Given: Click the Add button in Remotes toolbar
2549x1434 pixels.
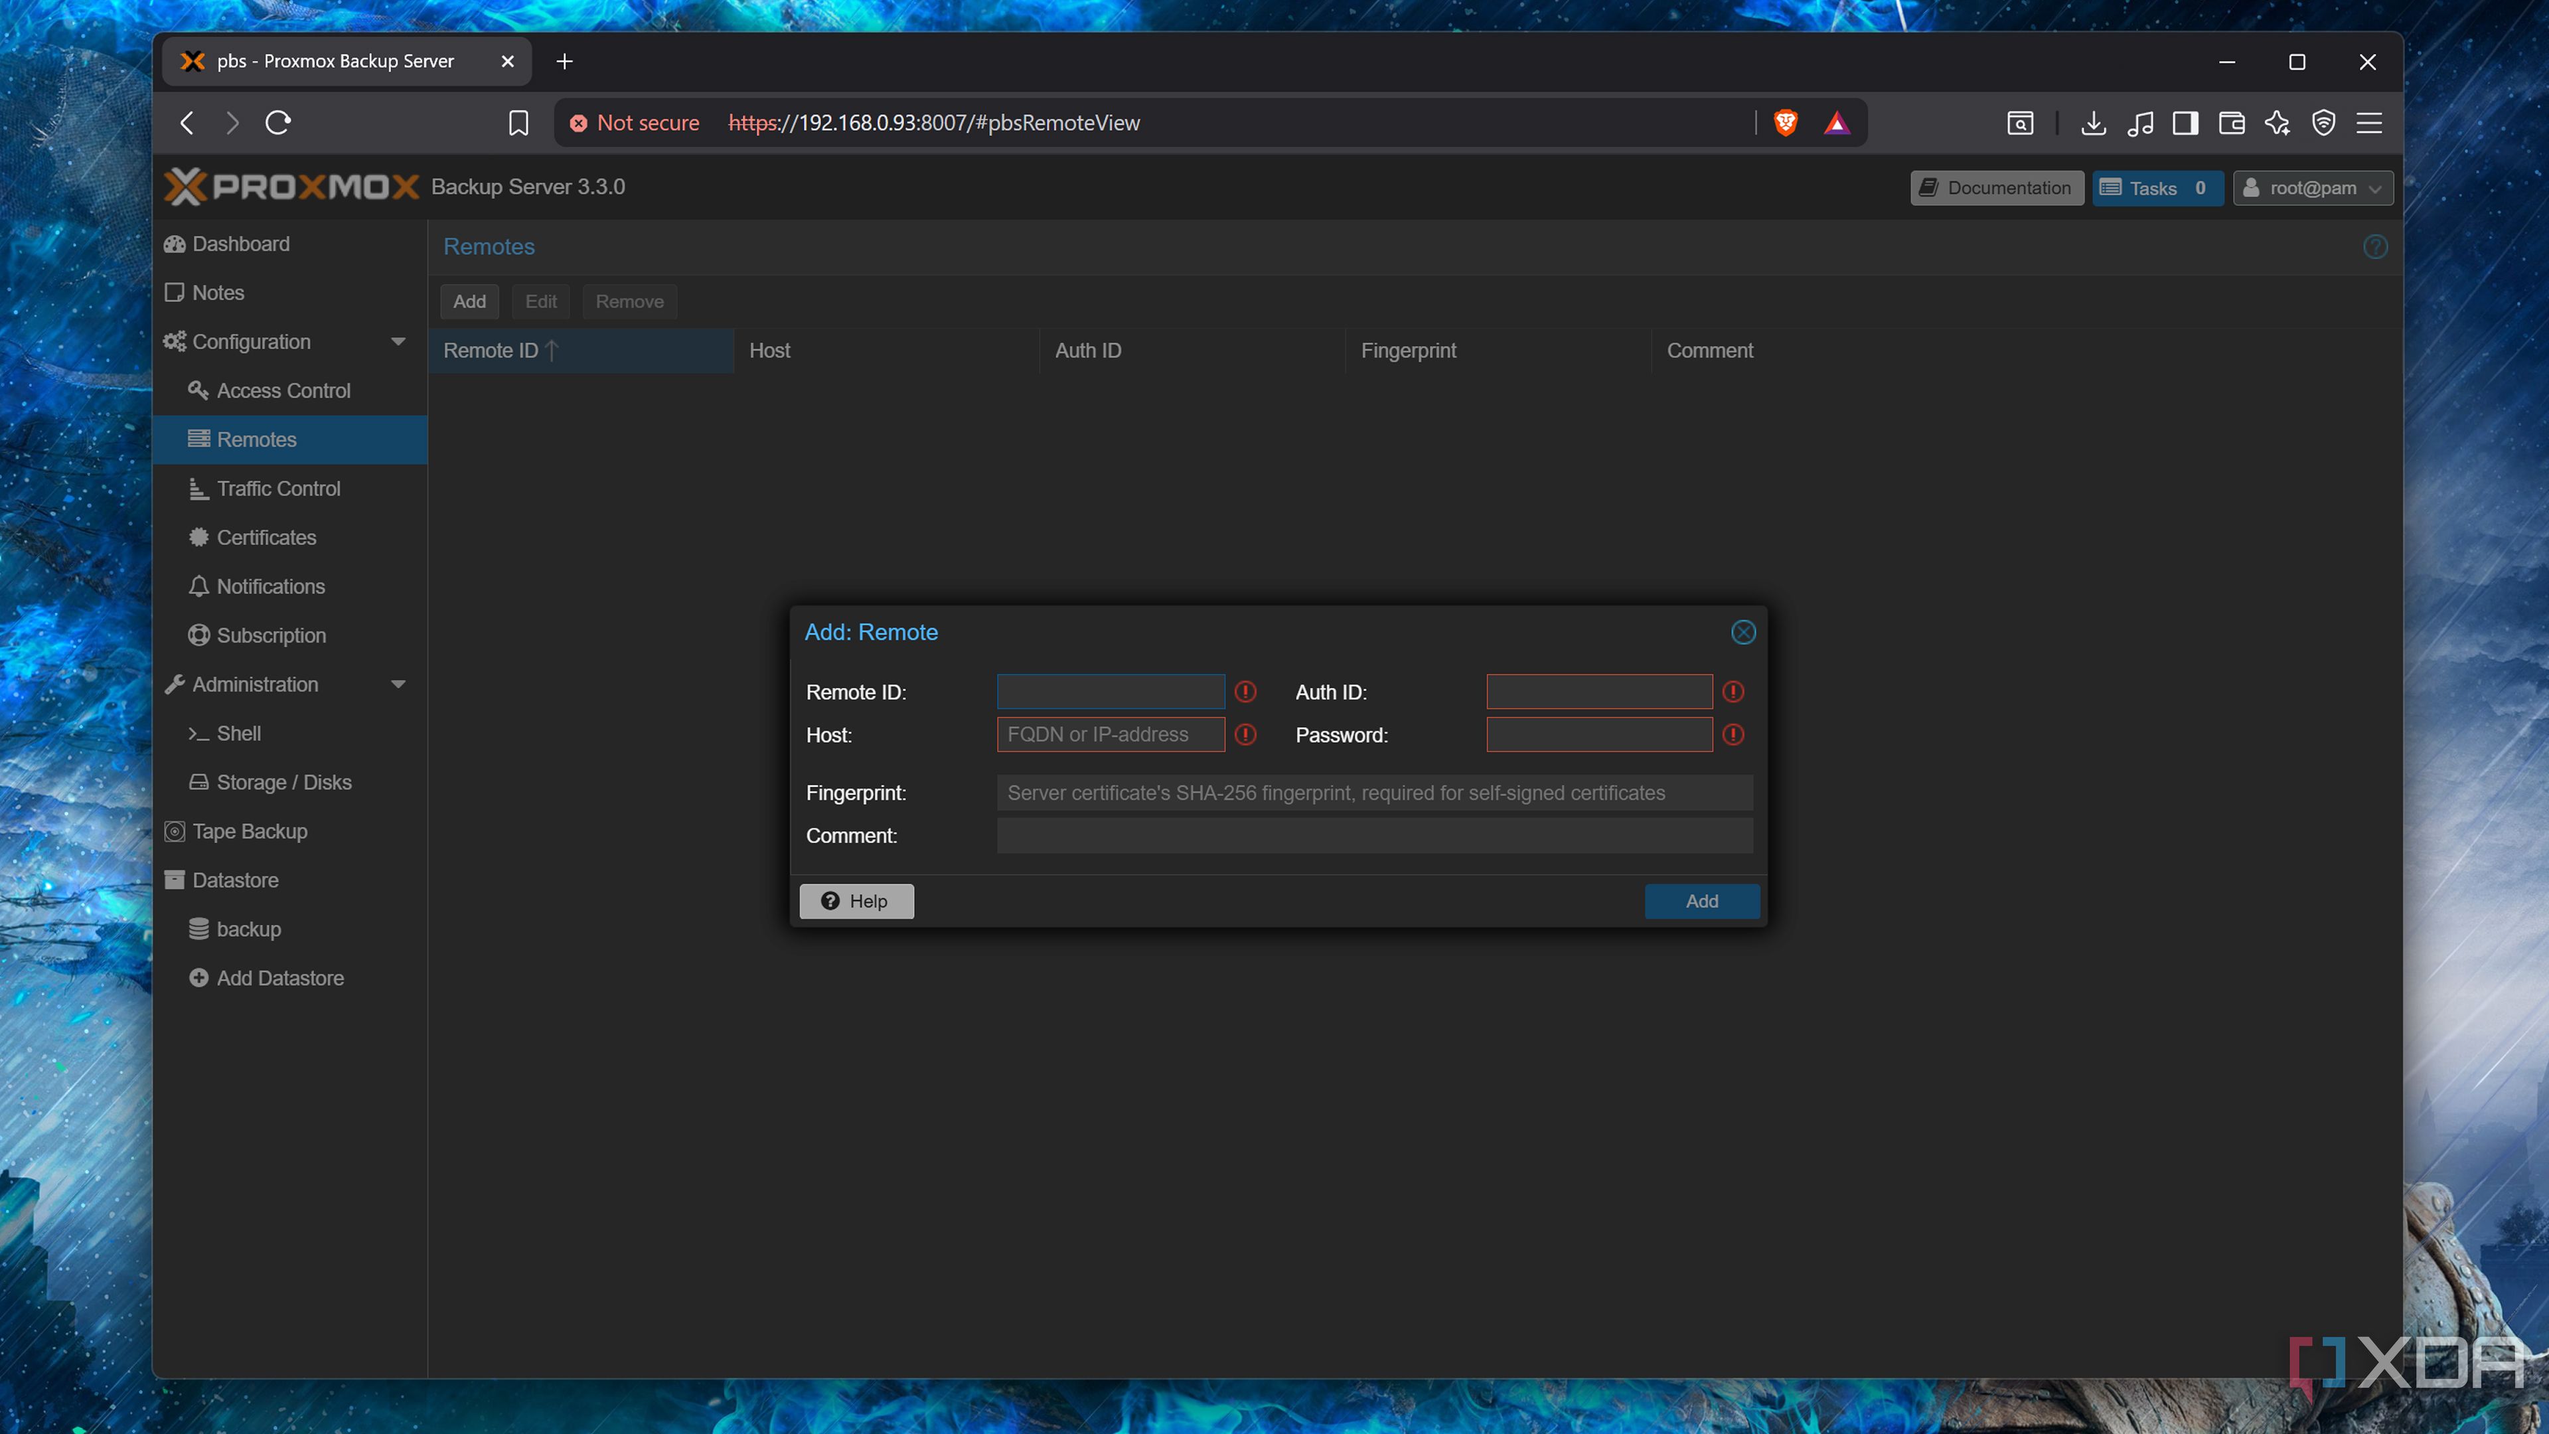Looking at the screenshot, I should 469,301.
